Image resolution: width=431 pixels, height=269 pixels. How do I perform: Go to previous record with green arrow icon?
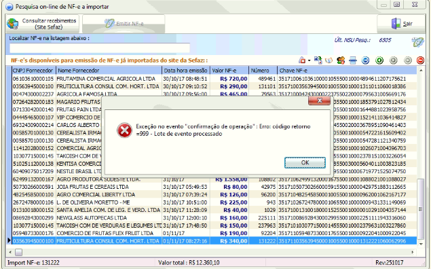click(379, 60)
